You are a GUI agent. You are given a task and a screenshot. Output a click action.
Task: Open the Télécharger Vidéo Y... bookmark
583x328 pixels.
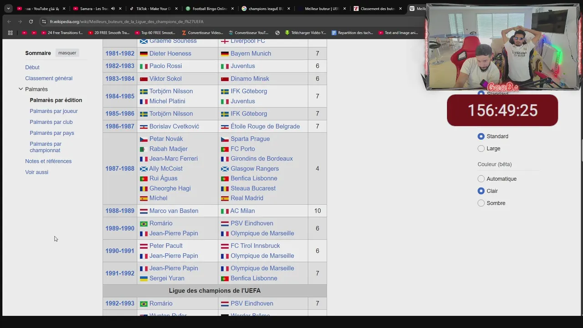[x=306, y=33]
